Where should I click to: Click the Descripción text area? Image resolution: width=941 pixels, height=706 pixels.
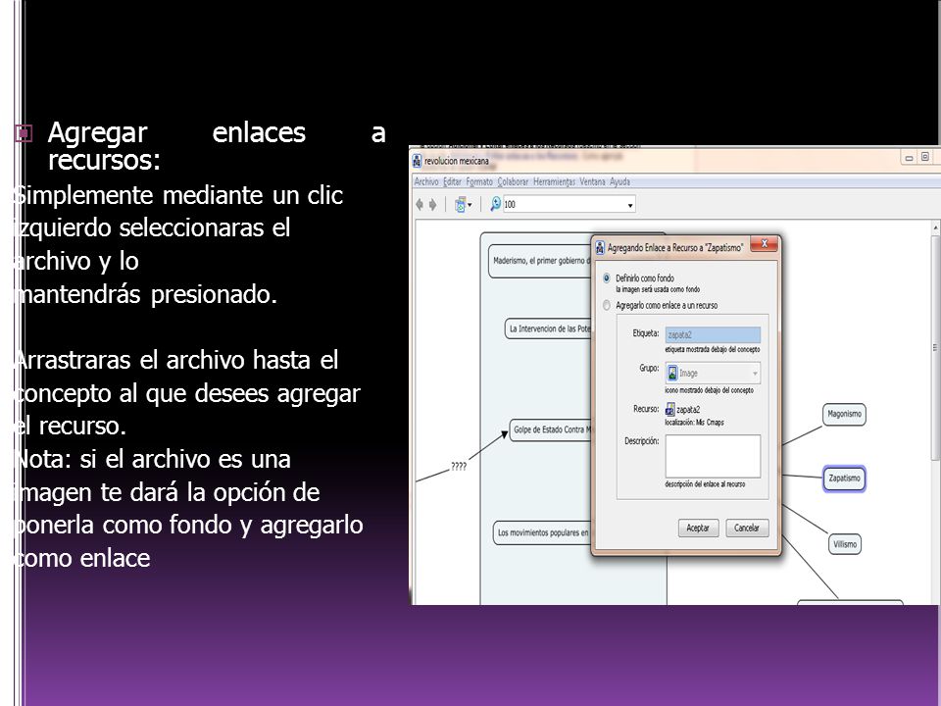(713, 456)
